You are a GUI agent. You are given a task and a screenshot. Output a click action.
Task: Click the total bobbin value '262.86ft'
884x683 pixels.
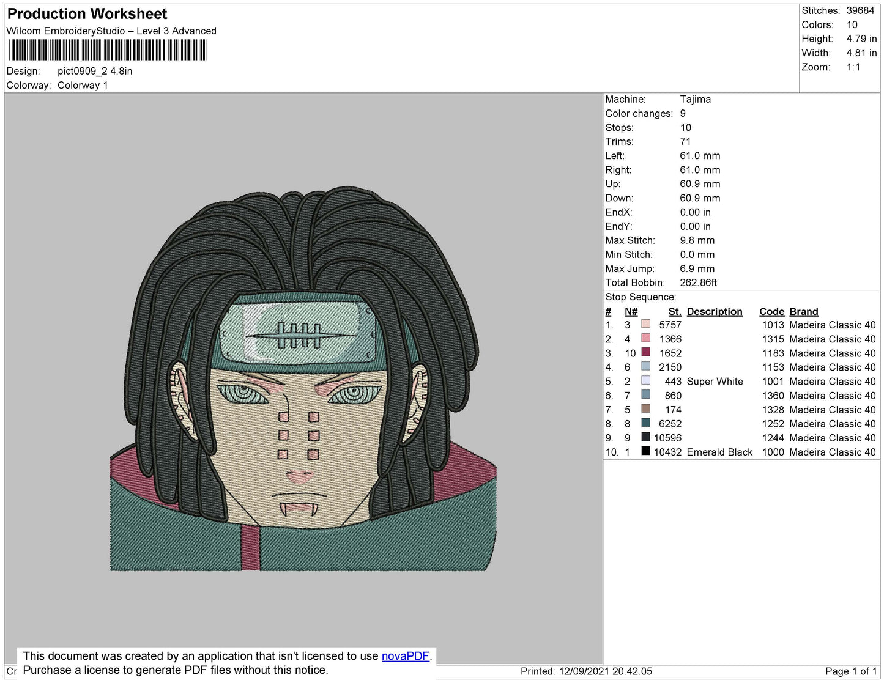point(698,282)
